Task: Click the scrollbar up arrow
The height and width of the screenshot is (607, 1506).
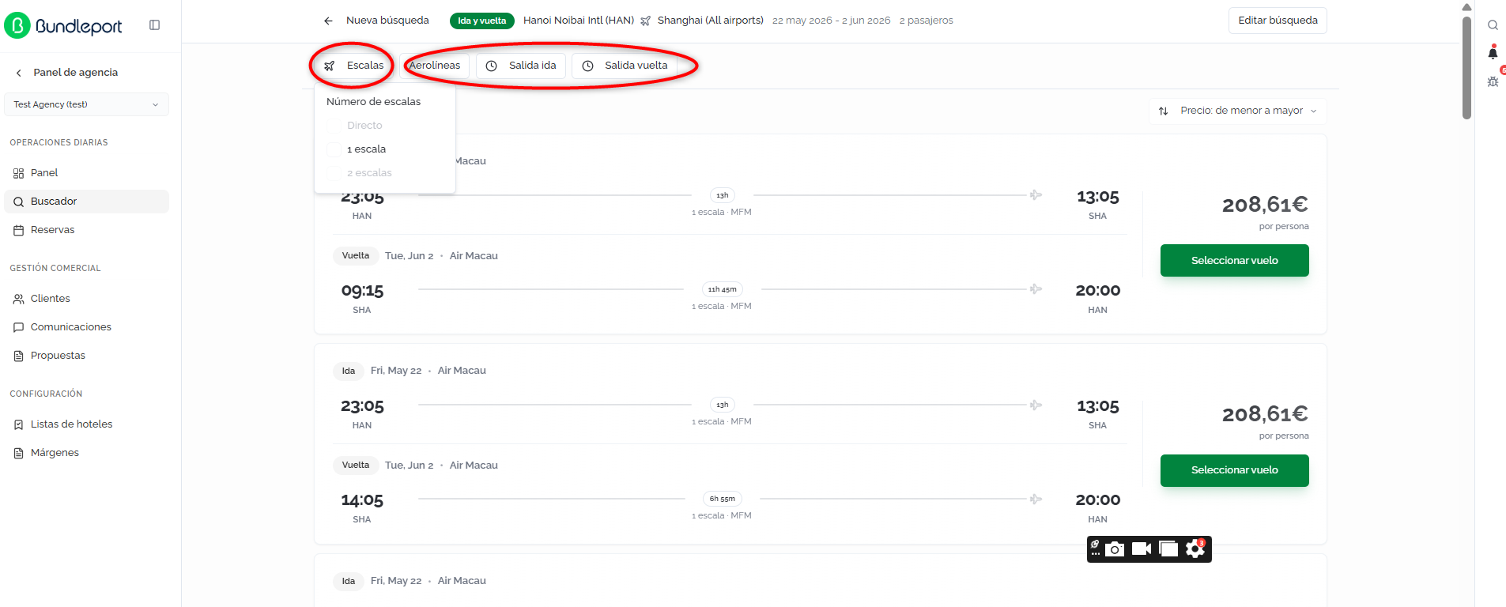Action: [1466, 7]
